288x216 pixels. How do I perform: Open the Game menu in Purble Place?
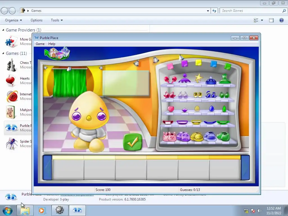click(40, 44)
